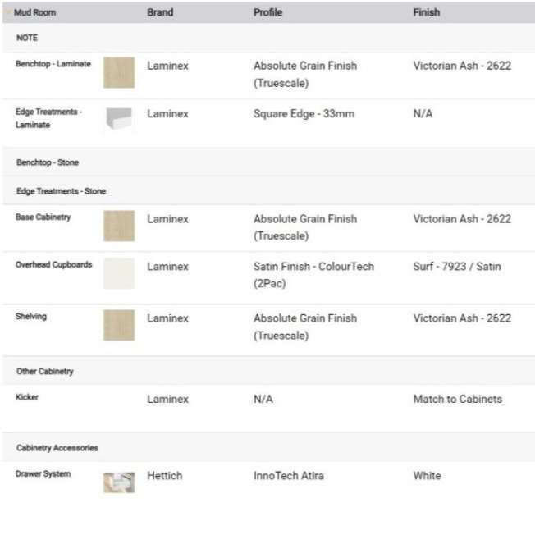Viewport: 535px width, 535px height.
Task: Click the Square Edge profile thumbnail
Action: click(x=119, y=118)
